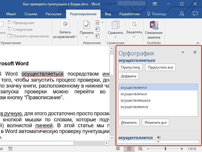Switch to Read Mode view in status bar
The image size is (202, 152).
pyautogui.click(x=118, y=149)
